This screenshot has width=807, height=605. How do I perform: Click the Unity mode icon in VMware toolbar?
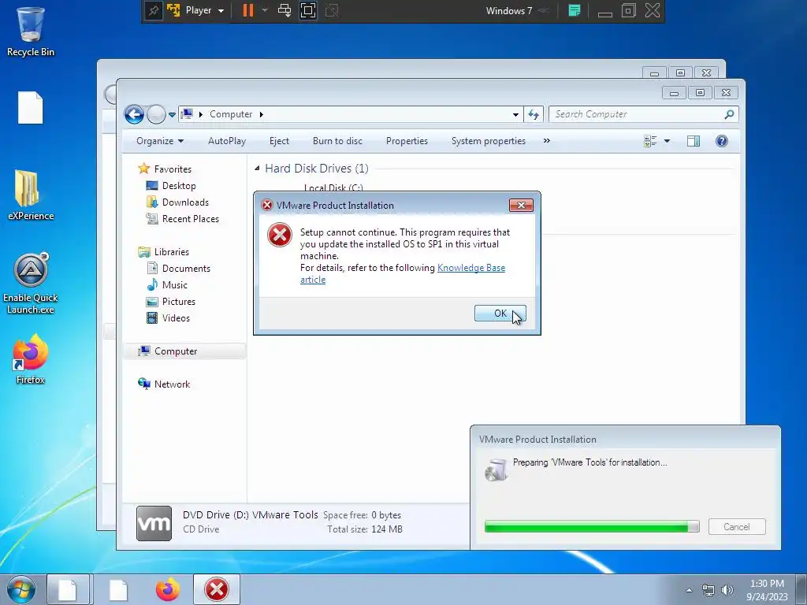click(332, 10)
